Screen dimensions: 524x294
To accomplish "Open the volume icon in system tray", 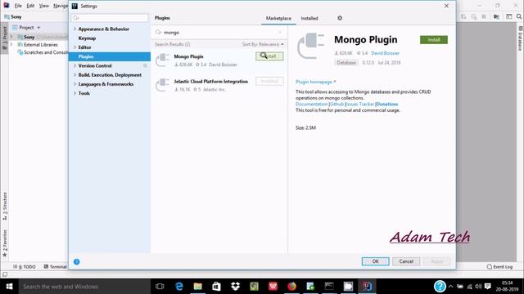I will click(x=478, y=287).
